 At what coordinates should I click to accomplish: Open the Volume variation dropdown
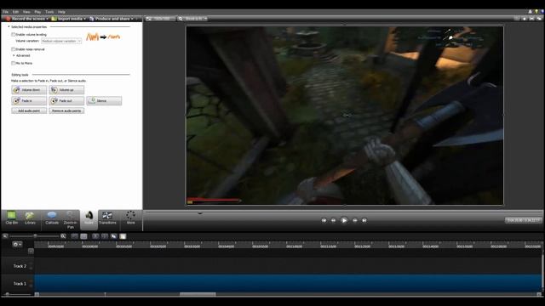(61, 41)
